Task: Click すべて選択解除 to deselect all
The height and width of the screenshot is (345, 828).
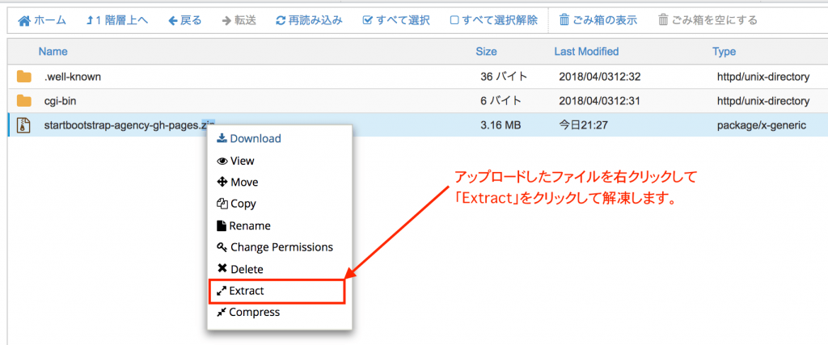Action: click(x=492, y=19)
